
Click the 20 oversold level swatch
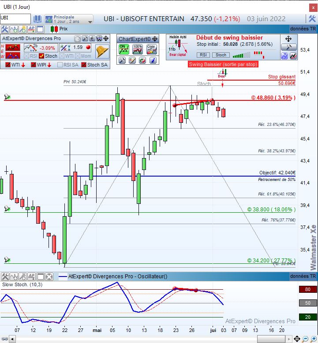[308, 317]
